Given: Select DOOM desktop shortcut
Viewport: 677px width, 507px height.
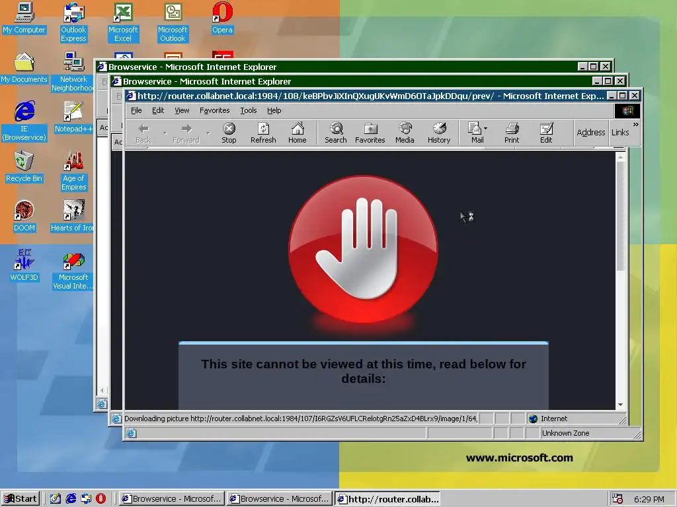Looking at the screenshot, I should tap(24, 216).
